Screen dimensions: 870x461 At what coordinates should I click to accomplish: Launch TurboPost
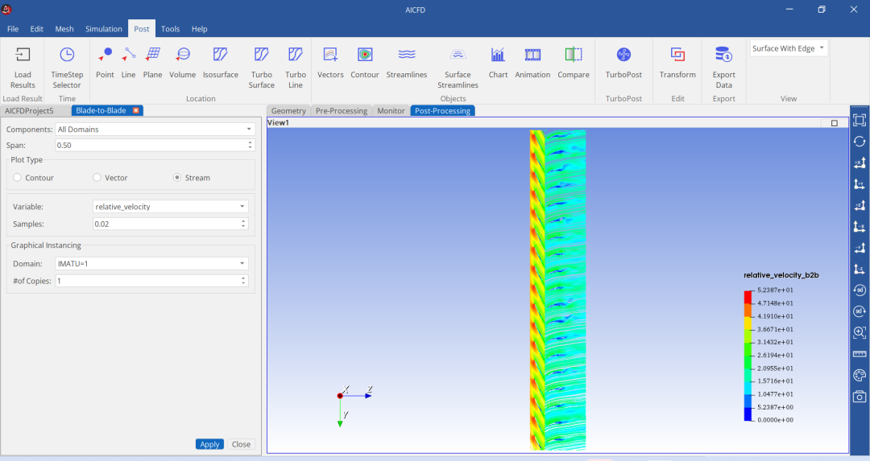click(x=623, y=63)
